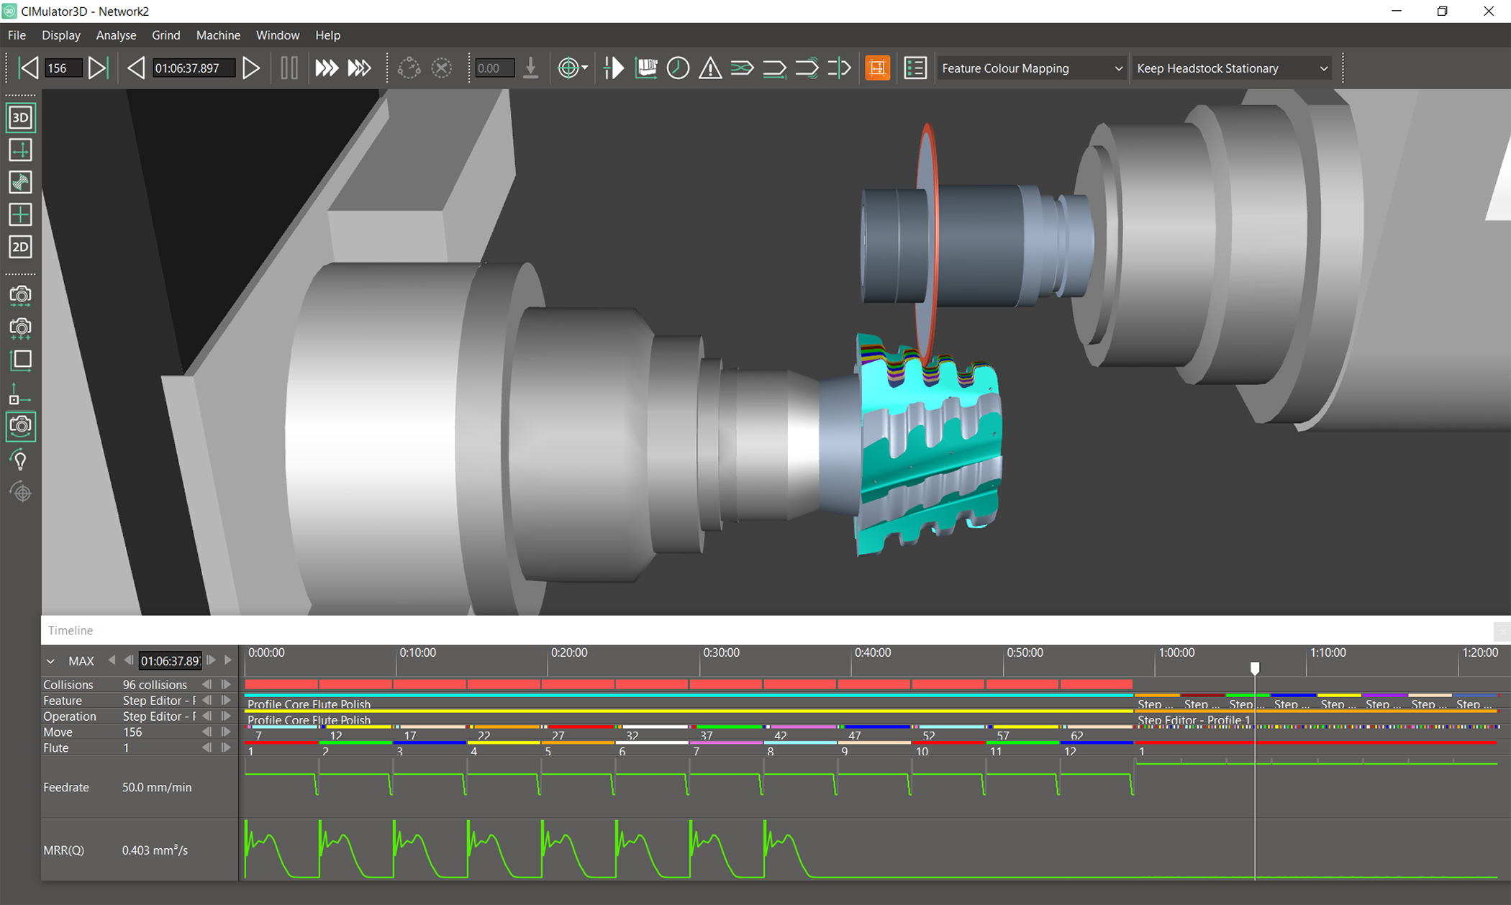
Task: Click the camera capture icon in the sidebar
Action: [x=20, y=295]
